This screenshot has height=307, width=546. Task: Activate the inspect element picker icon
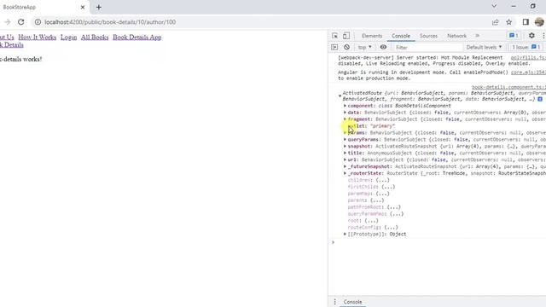(335, 36)
